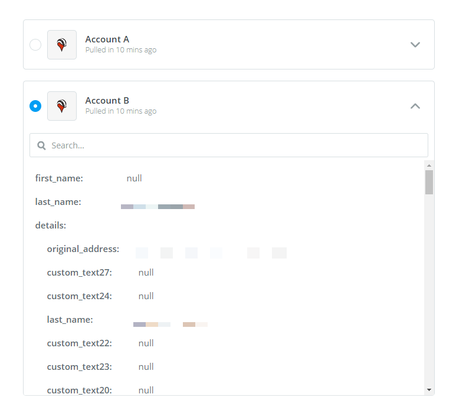Click the Account A title text
456x404 pixels.
point(107,39)
